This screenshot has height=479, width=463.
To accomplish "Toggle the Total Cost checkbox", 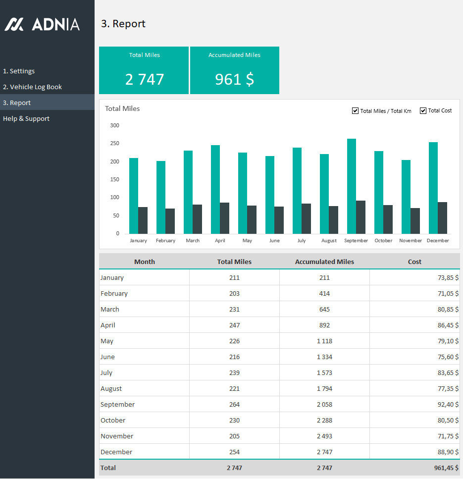I will click(423, 111).
